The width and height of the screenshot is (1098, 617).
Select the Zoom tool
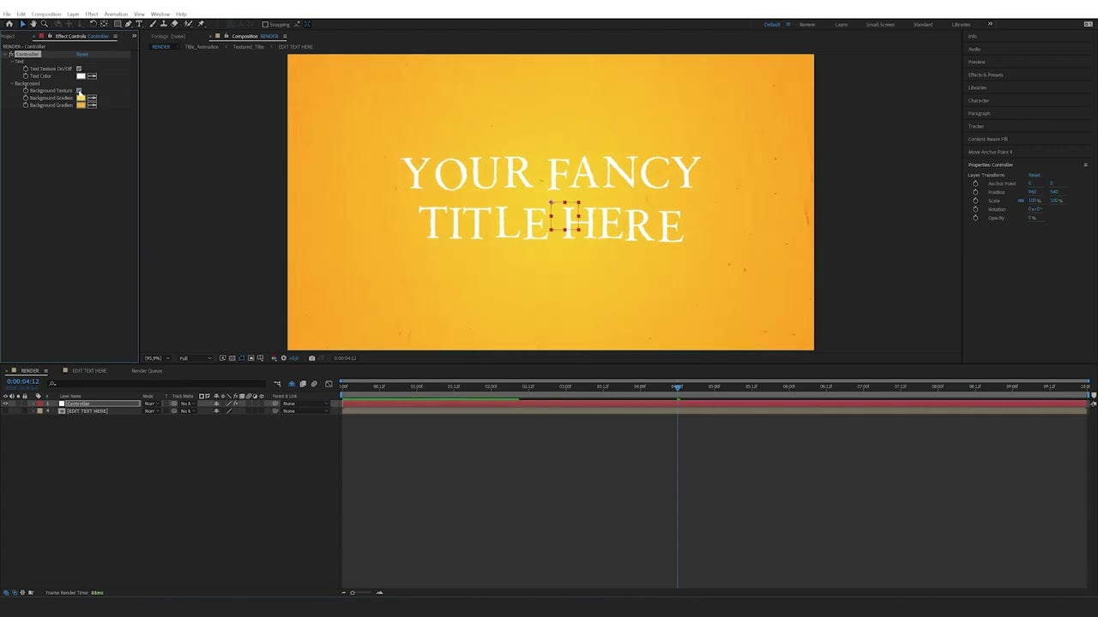[x=44, y=24]
